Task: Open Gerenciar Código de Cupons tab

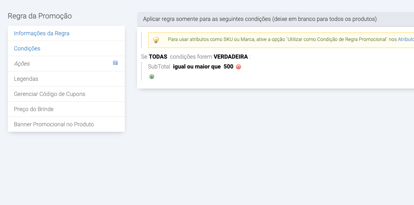Action: (x=49, y=94)
